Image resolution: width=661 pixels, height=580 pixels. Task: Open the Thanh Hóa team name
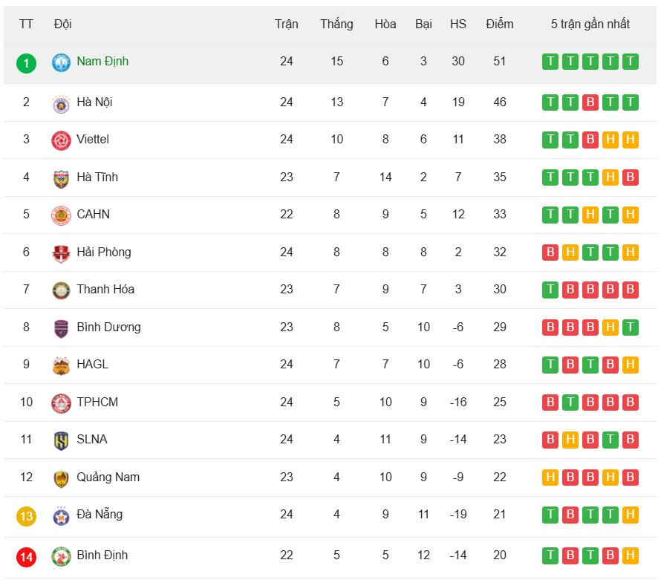click(105, 289)
